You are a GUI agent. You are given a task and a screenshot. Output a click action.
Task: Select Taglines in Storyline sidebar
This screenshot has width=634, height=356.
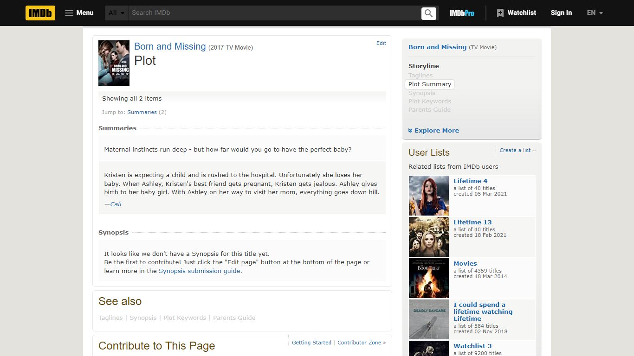421,75
